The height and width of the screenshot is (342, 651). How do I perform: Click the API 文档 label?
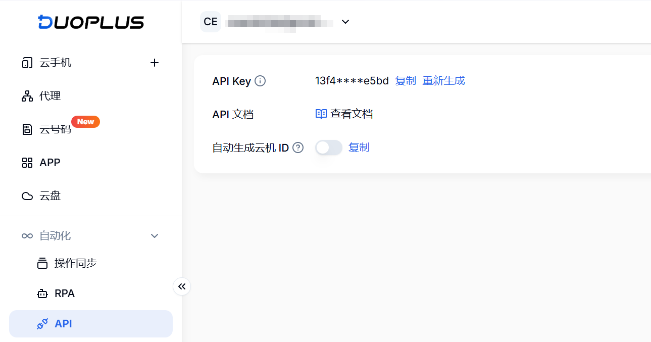tap(233, 115)
